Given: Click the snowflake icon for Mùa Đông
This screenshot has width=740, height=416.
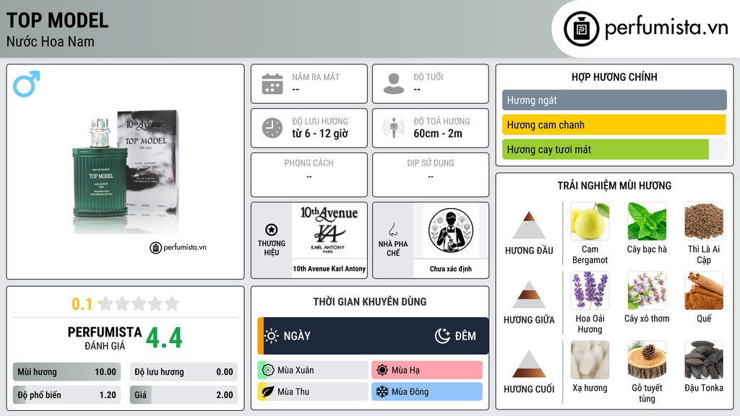Looking at the screenshot, I should click(x=382, y=391).
